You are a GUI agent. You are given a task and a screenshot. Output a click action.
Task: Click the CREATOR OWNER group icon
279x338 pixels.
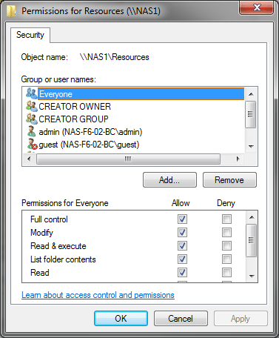pos(31,106)
